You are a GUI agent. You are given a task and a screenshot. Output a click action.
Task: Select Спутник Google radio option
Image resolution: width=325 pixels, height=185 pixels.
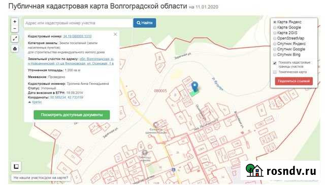(275, 49)
